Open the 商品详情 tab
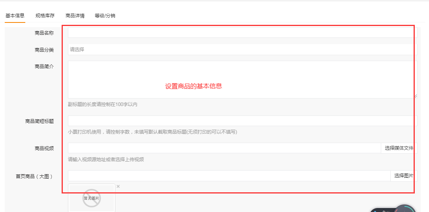 [75, 15]
